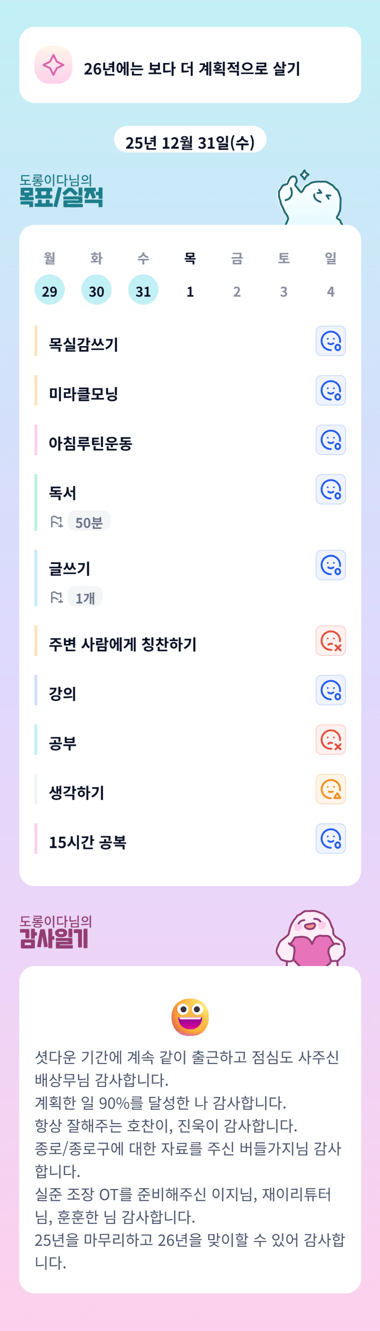380x1331 pixels.
Task: Click the smiley status icon for 아침루틴운동
Action: tap(330, 440)
